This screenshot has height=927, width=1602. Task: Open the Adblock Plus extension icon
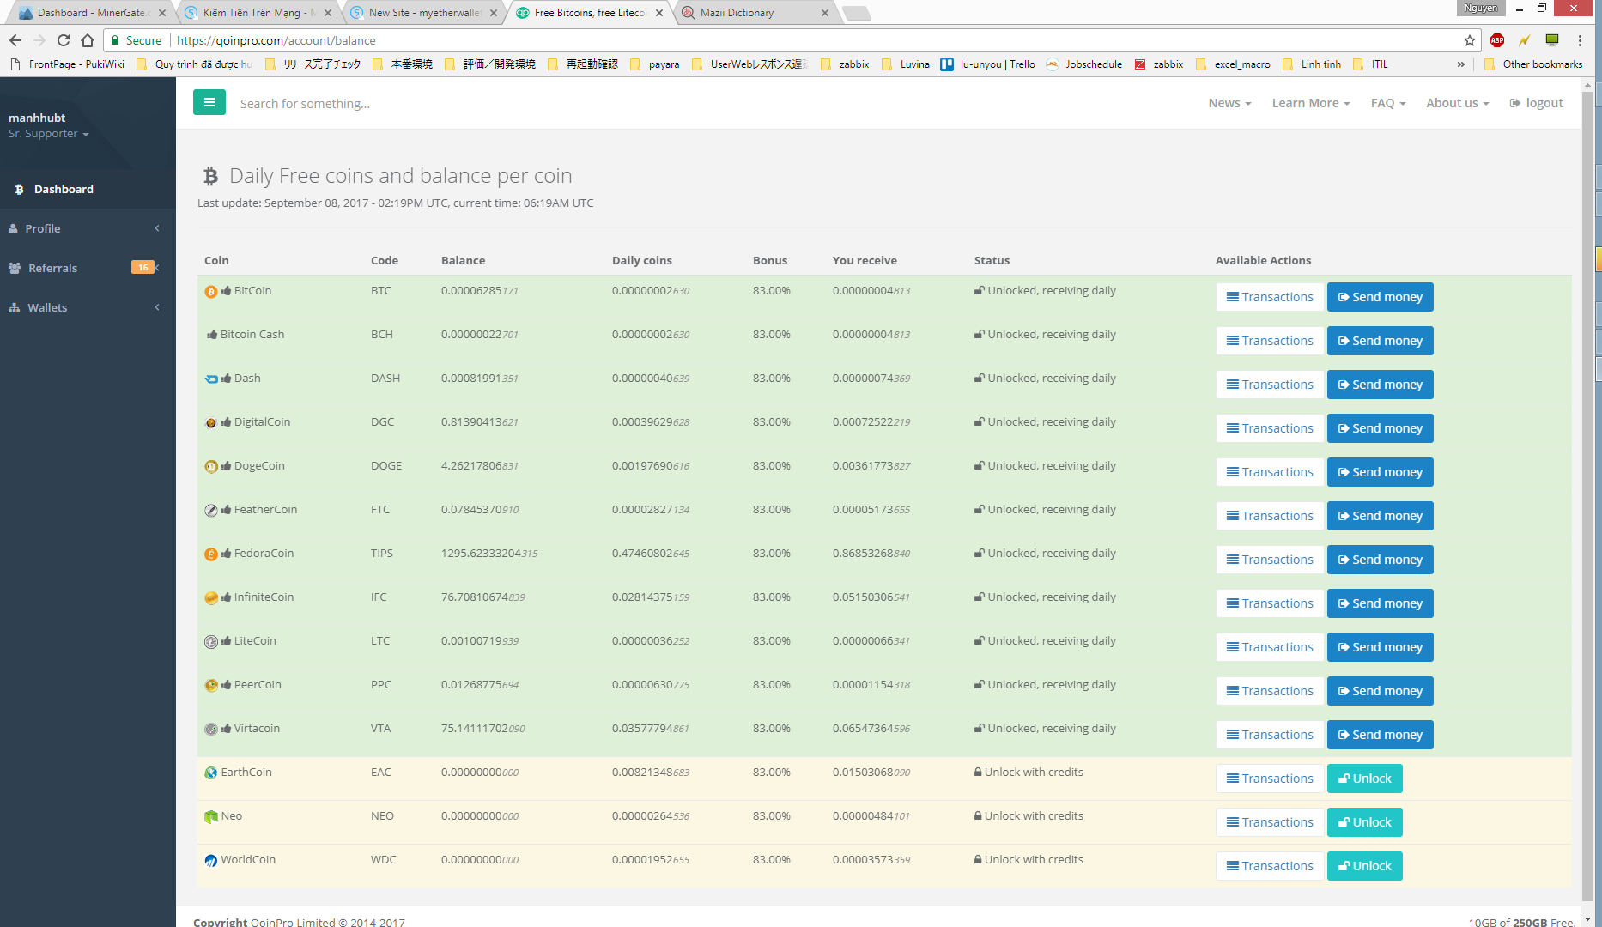[1497, 40]
